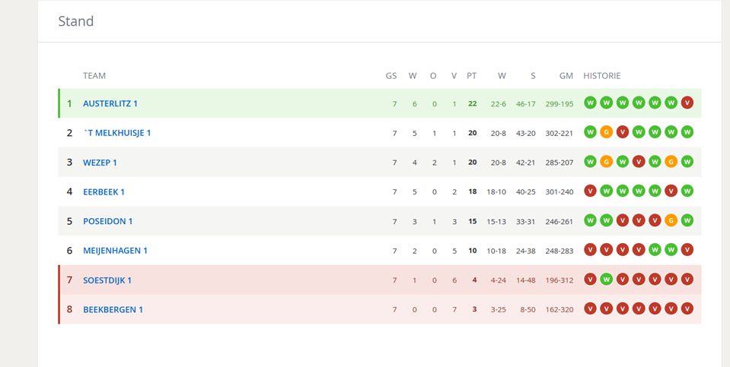Select the Eerbeek 1 team link
730x367 pixels.
[104, 191]
